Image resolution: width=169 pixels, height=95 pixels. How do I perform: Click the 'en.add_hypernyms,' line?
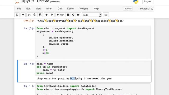tap(62, 41)
